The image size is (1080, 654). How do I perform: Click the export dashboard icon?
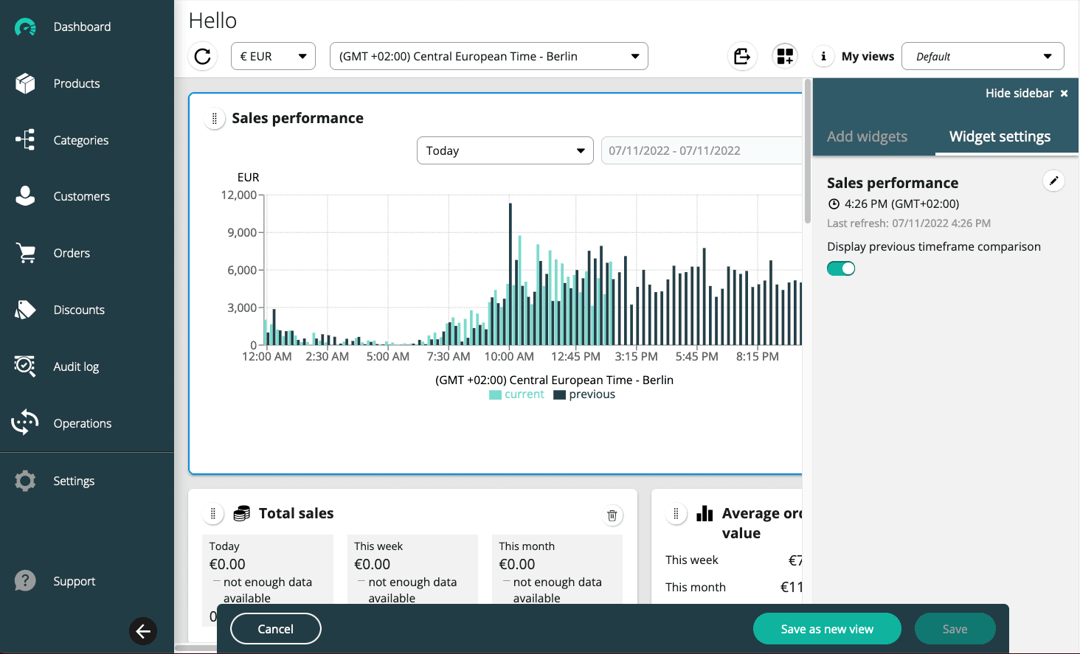(x=741, y=55)
